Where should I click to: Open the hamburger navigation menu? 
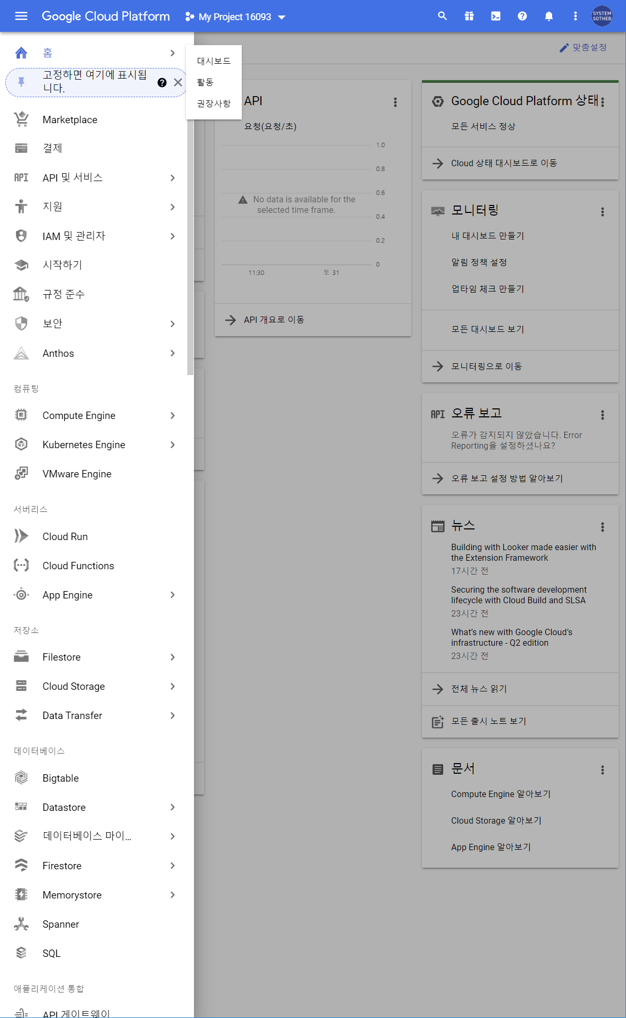pos(21,16)
